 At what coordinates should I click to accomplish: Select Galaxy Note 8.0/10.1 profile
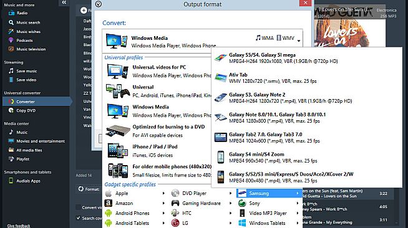tap(307, 118)
